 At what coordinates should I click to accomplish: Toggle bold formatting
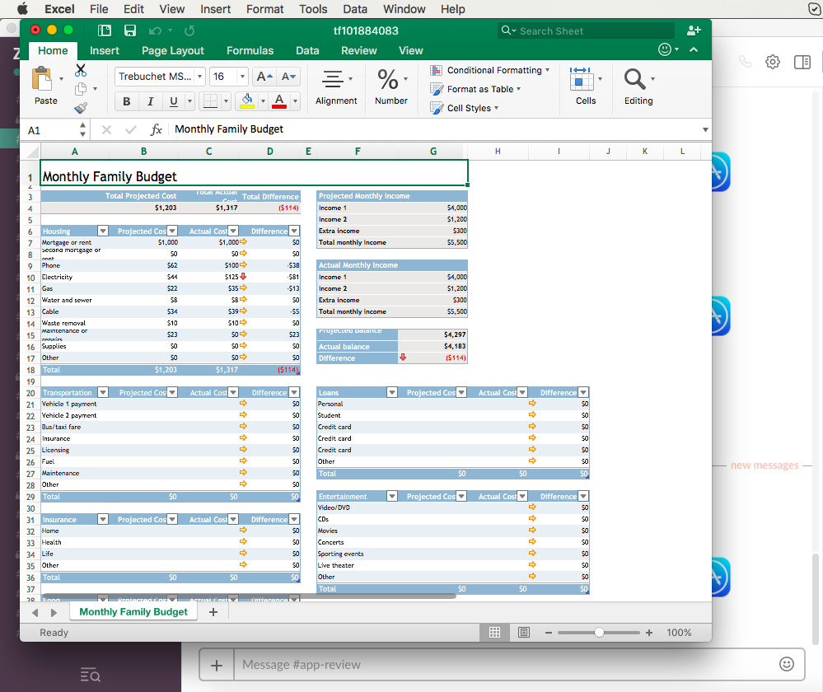click(127, 101)
